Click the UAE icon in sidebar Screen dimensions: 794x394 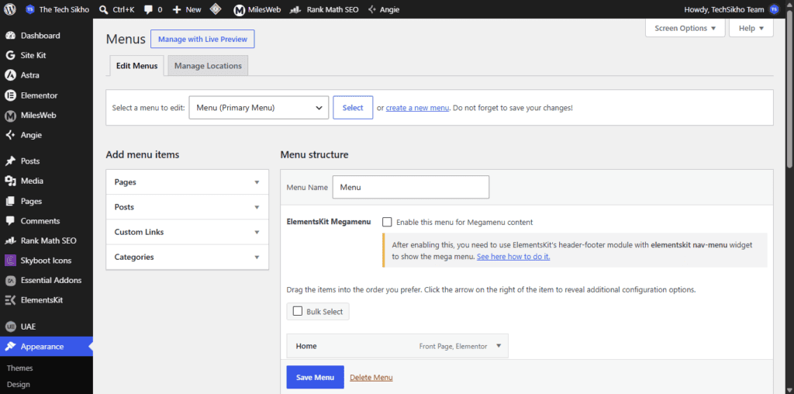(10, 327)
